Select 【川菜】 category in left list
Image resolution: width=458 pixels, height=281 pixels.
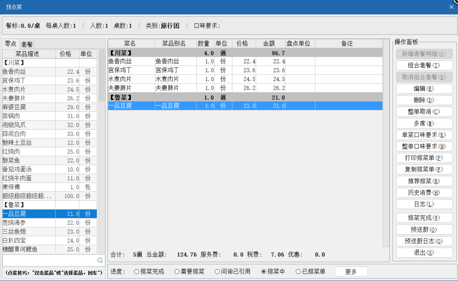[x=50, y=63]
